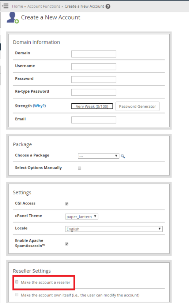Go to Home in the breadcrumb
189x303 pixels.
(x=18, y=6)
